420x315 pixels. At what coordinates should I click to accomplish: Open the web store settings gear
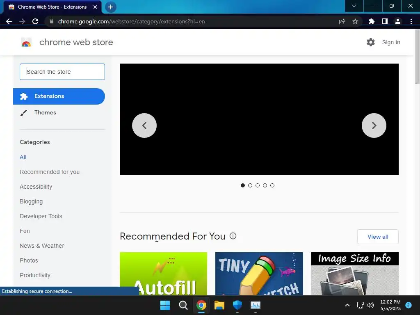pyautogui.click(x=371, y=42)
